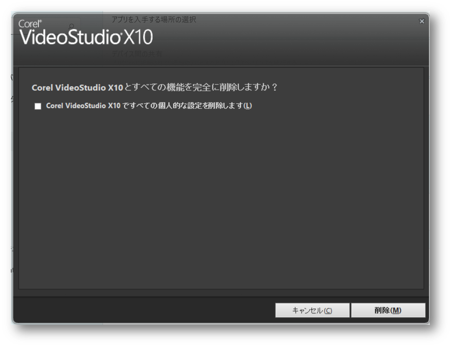Viewport: 452px width, 347px height.
Task: Click the VideoStudio word in the logo
Action: pos(70,37)
